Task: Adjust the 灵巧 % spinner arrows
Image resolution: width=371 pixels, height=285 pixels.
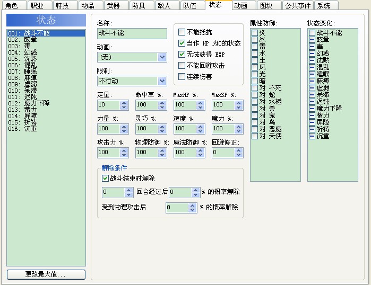Action: (x=162, y=129)
